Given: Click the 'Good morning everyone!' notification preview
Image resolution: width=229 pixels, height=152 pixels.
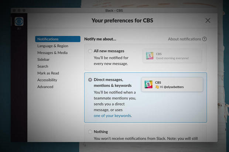Looking at the screenshot, I should click(x=172, y=56).
